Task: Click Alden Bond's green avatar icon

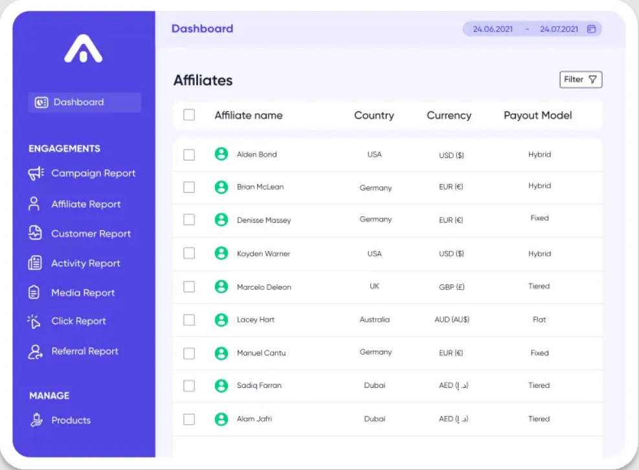Action: [221, 154]
